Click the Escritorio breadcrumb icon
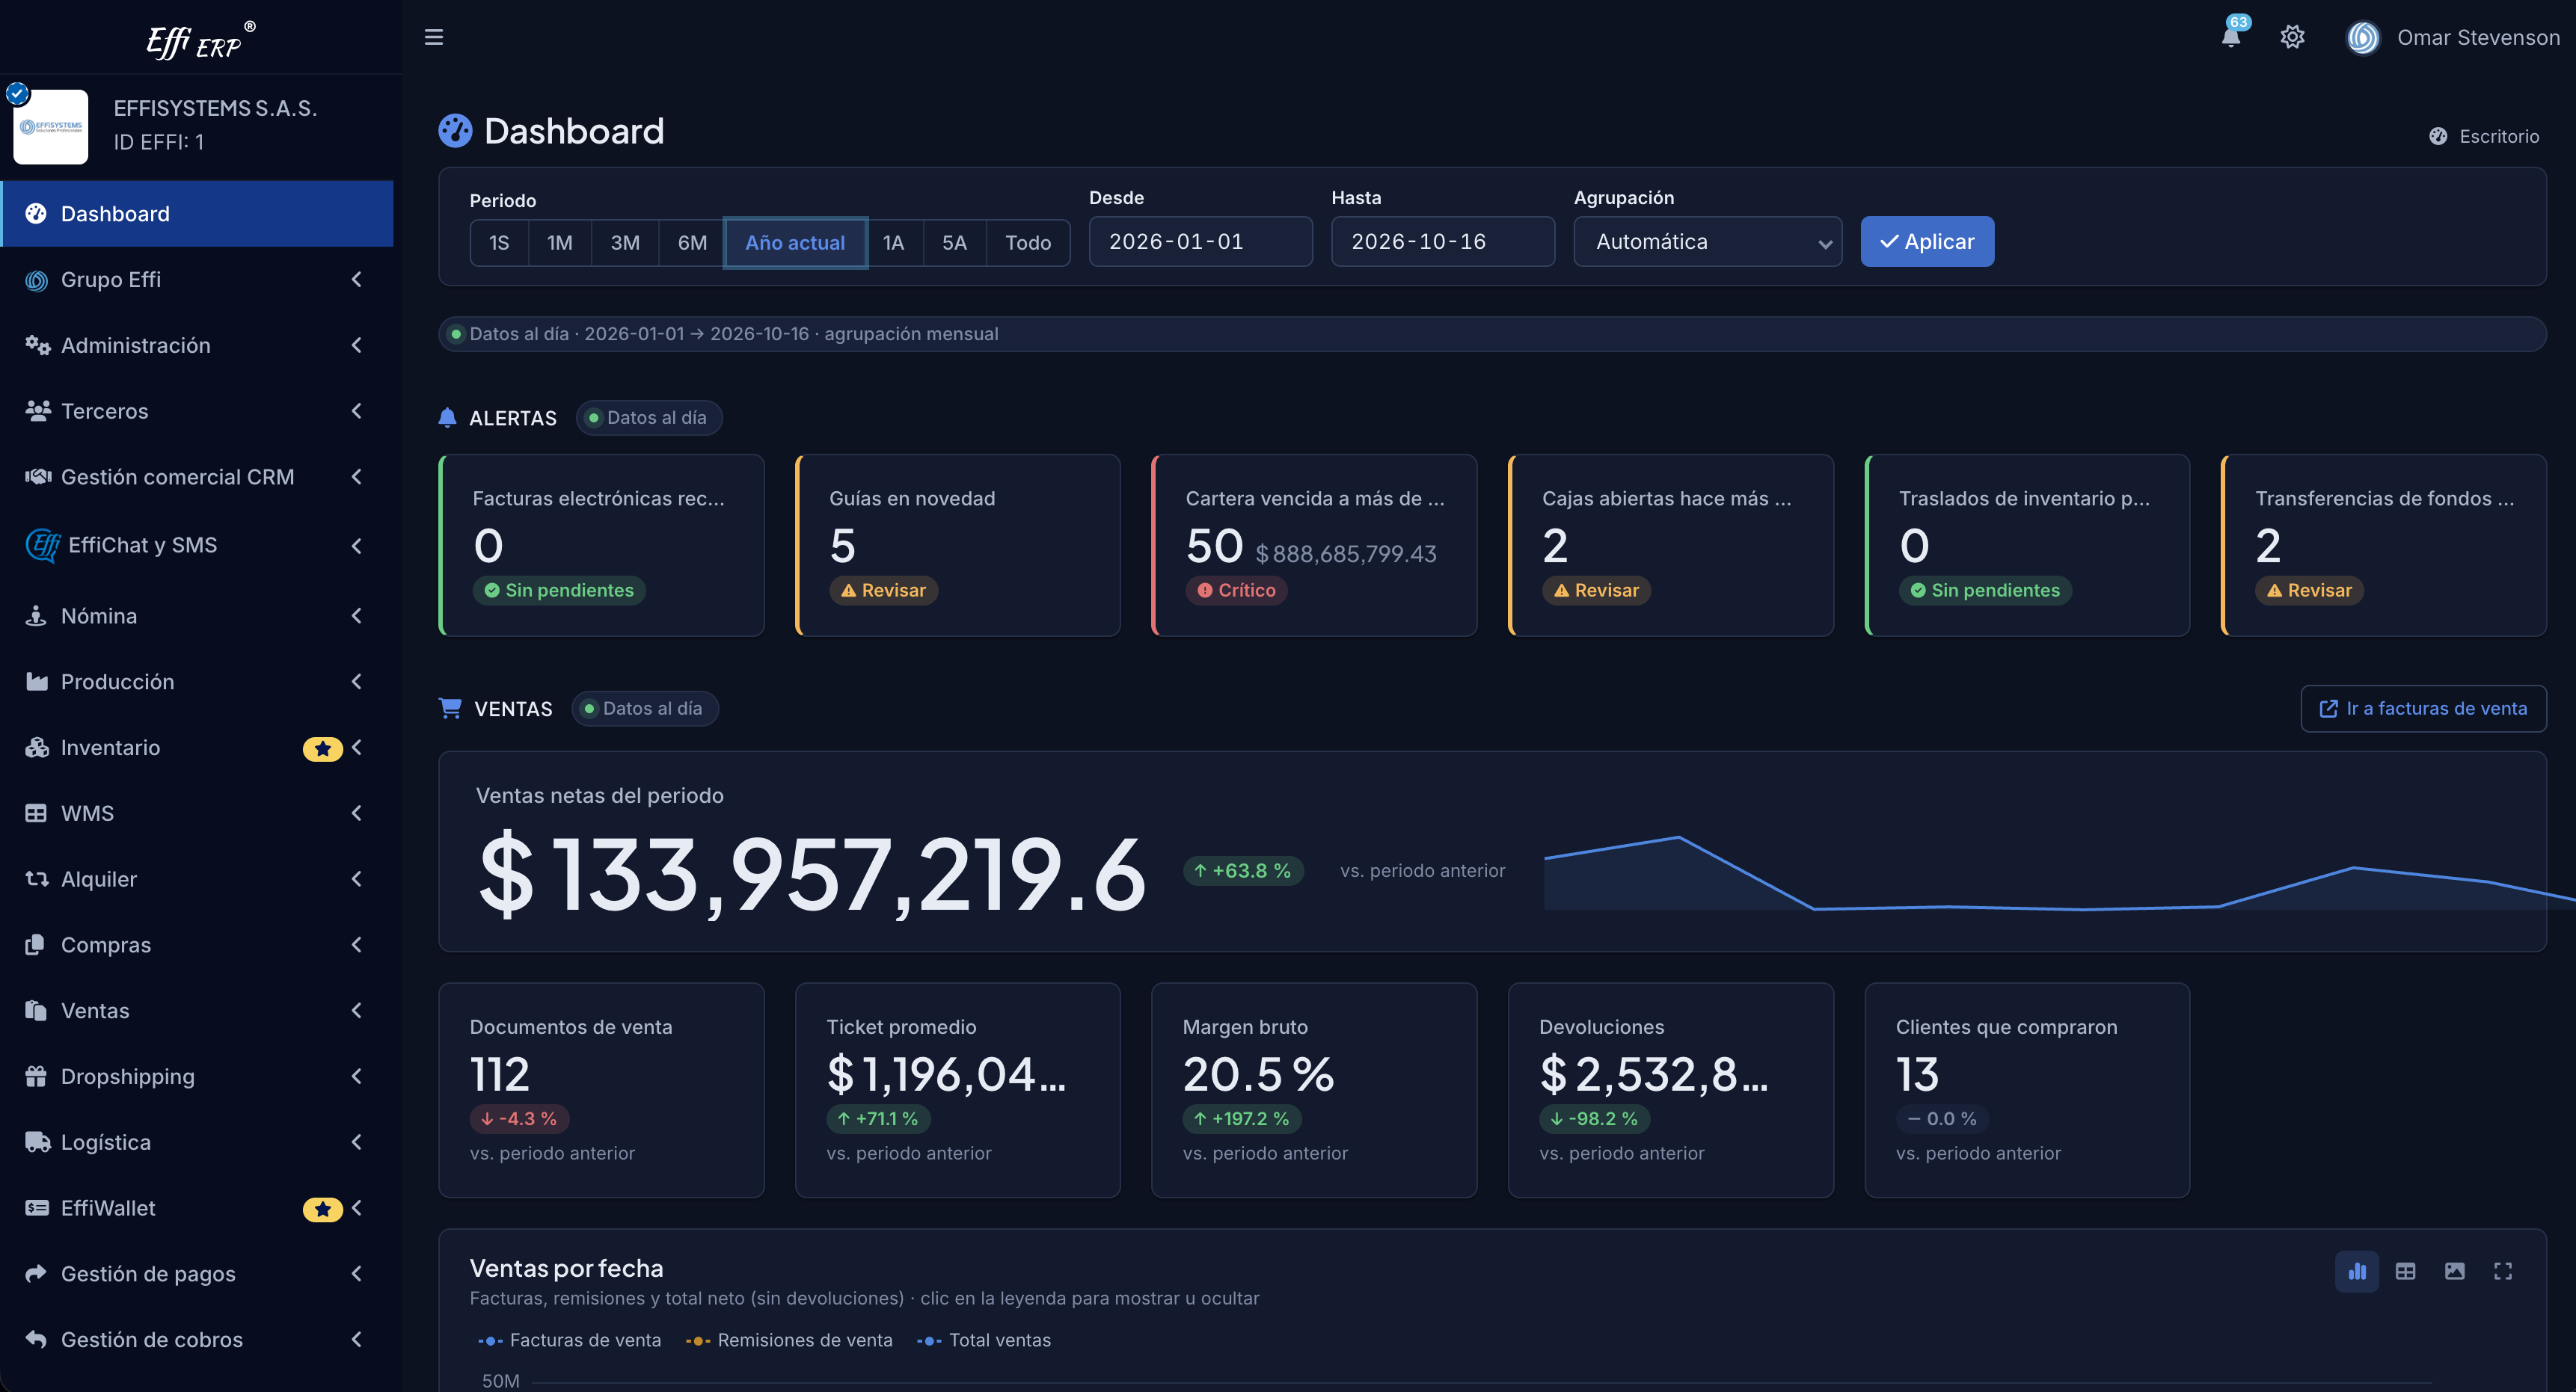This screenshot has height=1392, width=2576. pos(2438,136)
